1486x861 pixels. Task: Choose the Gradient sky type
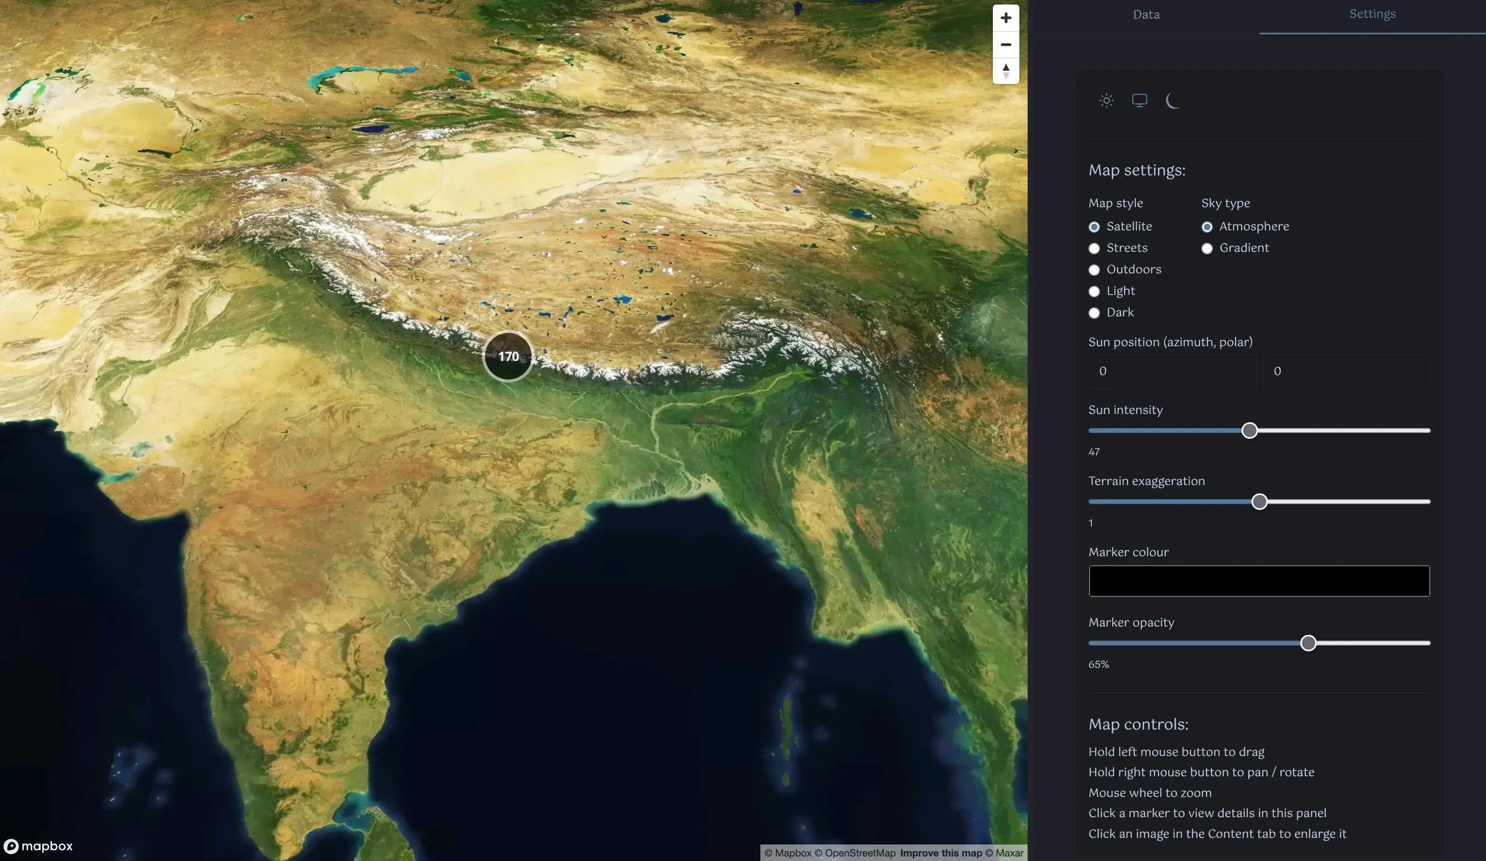click(1207, 248)
